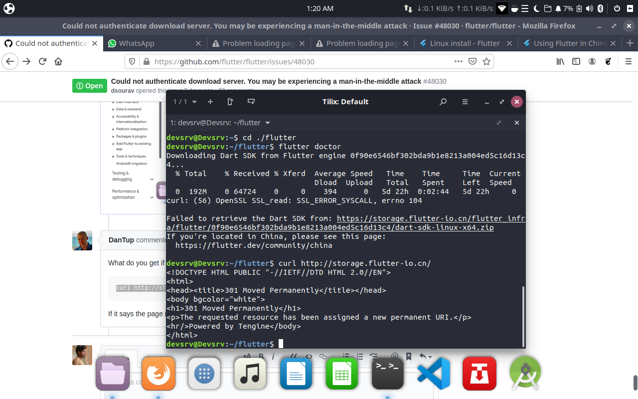Viewport: 638px width, 399px height.
Task: Expand the Performance & optimization sidebar section
Action: 152,197
